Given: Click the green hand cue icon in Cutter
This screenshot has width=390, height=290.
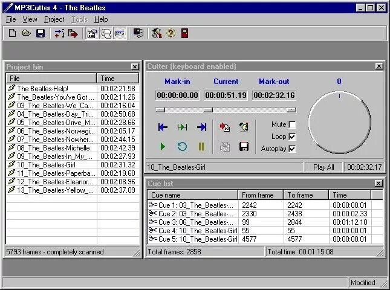Looking at the screenshot, I should pos(244,127).
